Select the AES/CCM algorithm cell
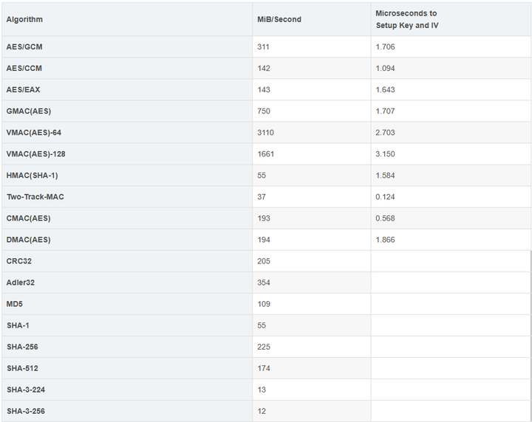The image size is (532, 422). point(127,68)
